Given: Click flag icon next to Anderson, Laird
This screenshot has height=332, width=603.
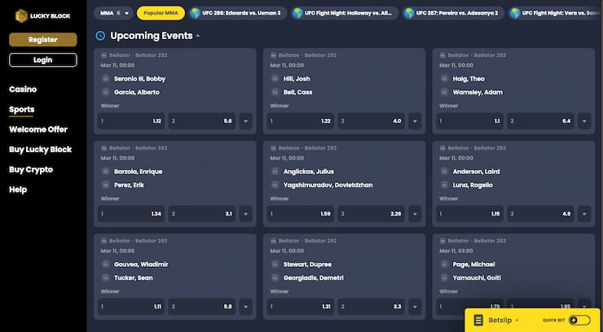Looking at the screenshot, I should click(444, 172).
